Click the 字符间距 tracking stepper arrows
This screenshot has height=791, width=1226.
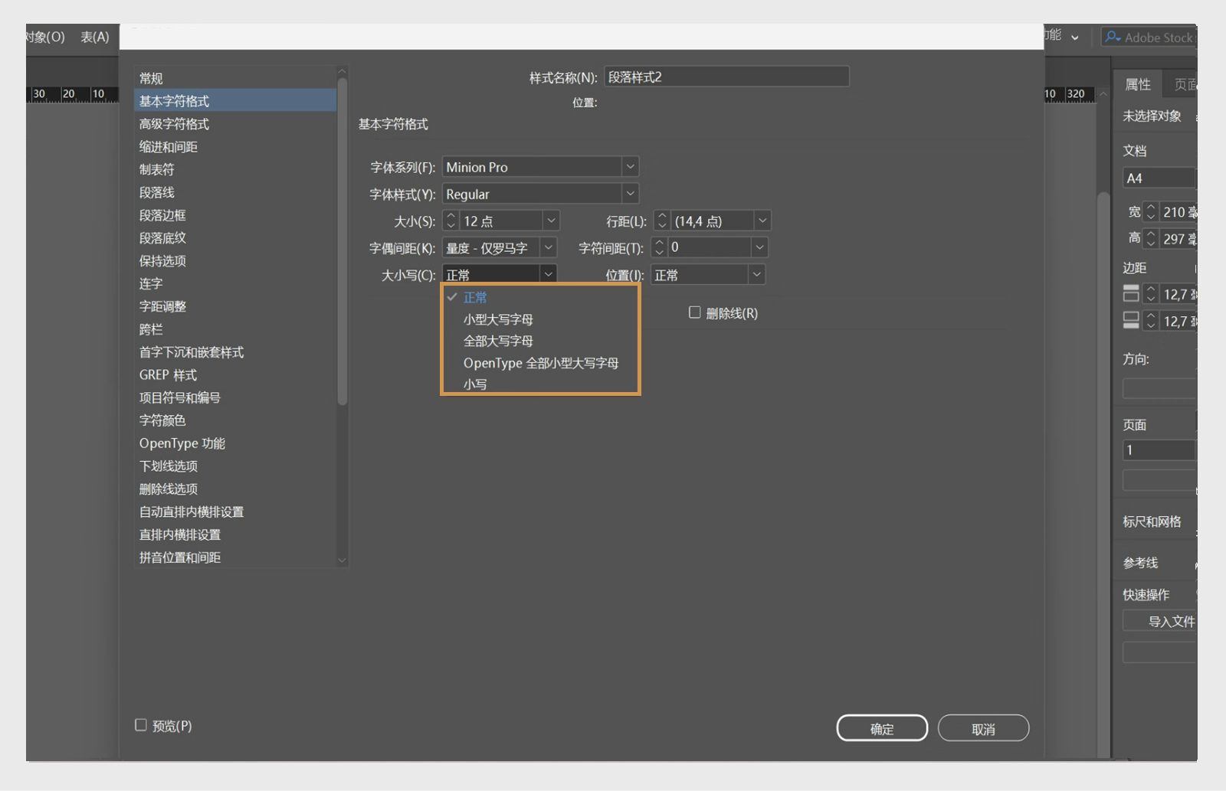point(659,247)
